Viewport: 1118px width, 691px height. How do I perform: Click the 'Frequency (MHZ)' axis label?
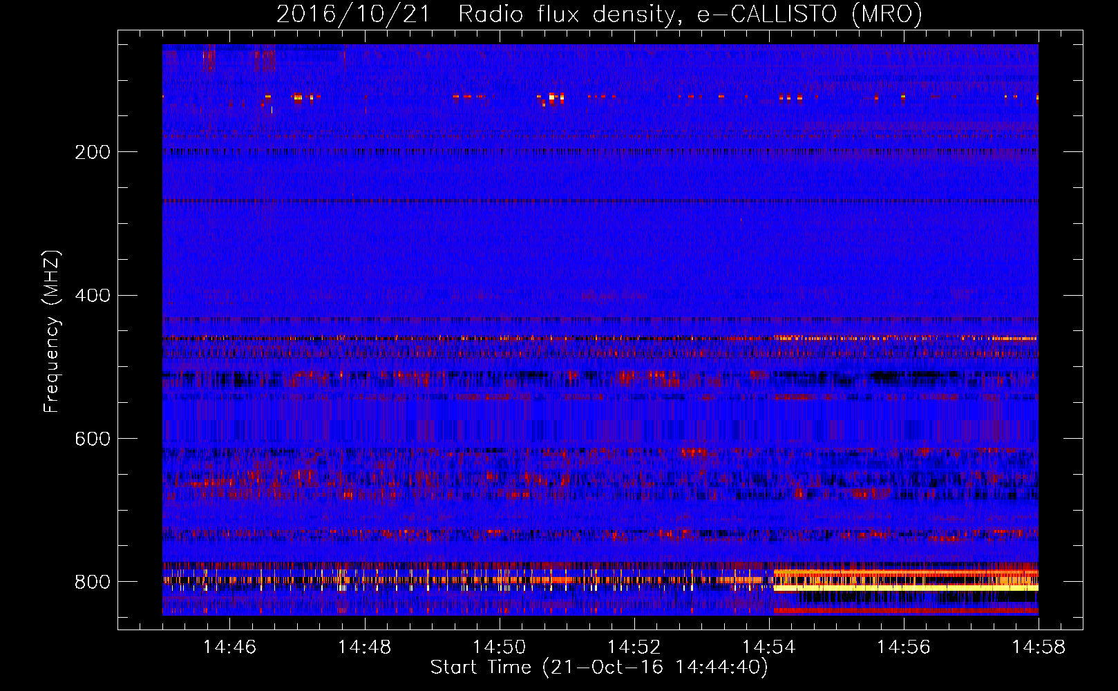point(52,332)
